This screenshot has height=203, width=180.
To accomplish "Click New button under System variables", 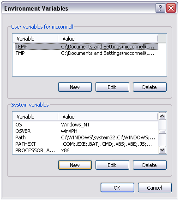I will point(75,165).
